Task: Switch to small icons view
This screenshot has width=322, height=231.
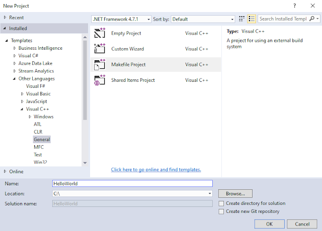Action: pos(242,19)
